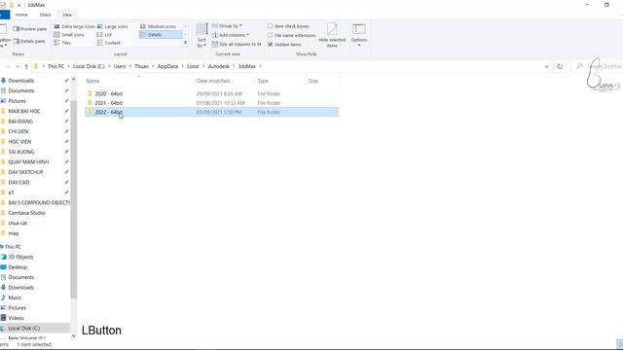This screenshot has height=350, width=623.
Task: Navigate to Autodesk in breadcrumb
Action: [218, 66]
